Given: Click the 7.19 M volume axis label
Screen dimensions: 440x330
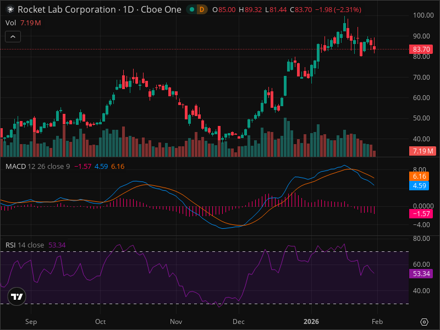Looking at the screenshot, I should [422, 151].
